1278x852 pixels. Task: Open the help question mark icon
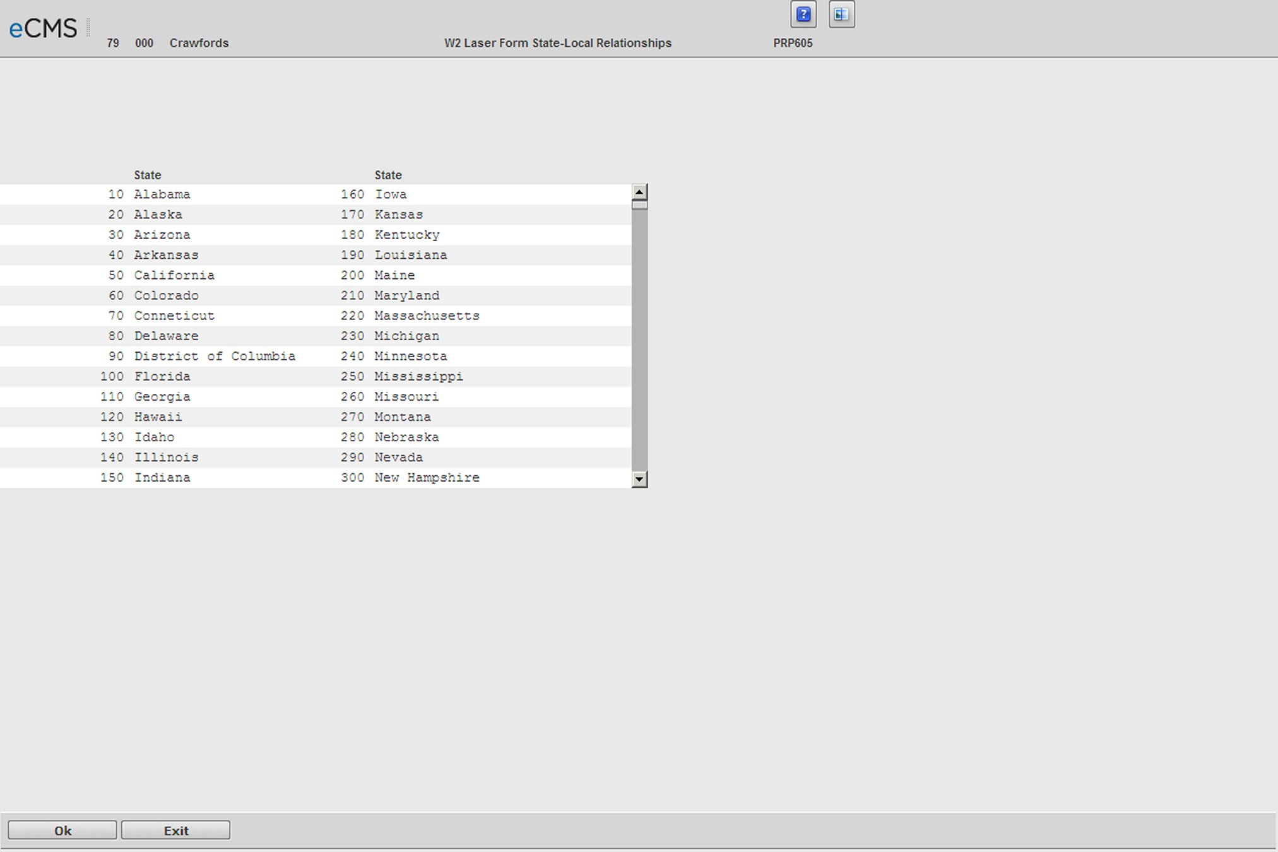click(x=803, y=14)
